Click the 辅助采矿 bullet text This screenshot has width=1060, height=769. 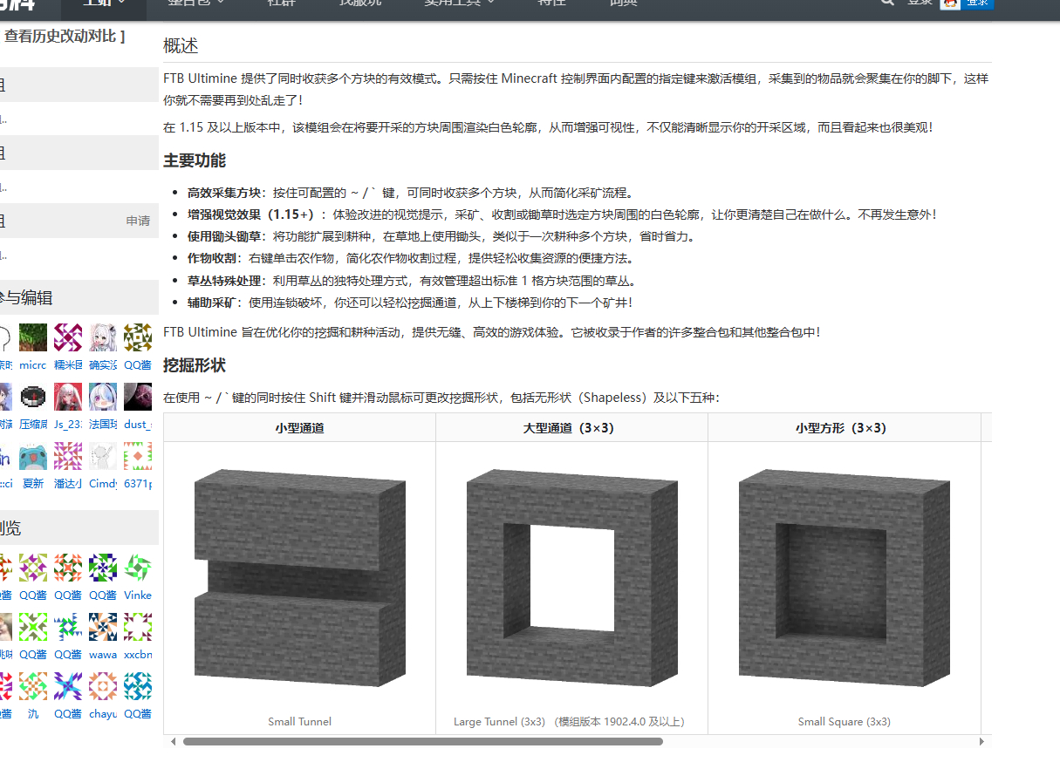coord(410,303)
